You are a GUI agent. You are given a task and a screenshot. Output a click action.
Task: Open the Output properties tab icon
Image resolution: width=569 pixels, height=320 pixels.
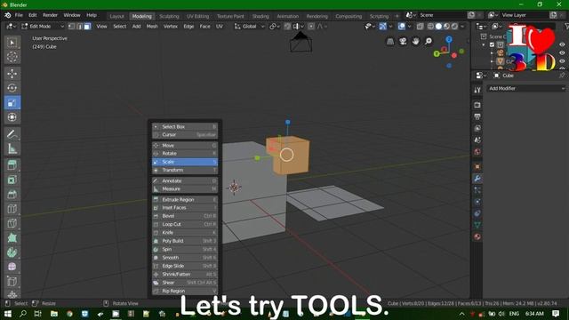click(x=477, y=116)
